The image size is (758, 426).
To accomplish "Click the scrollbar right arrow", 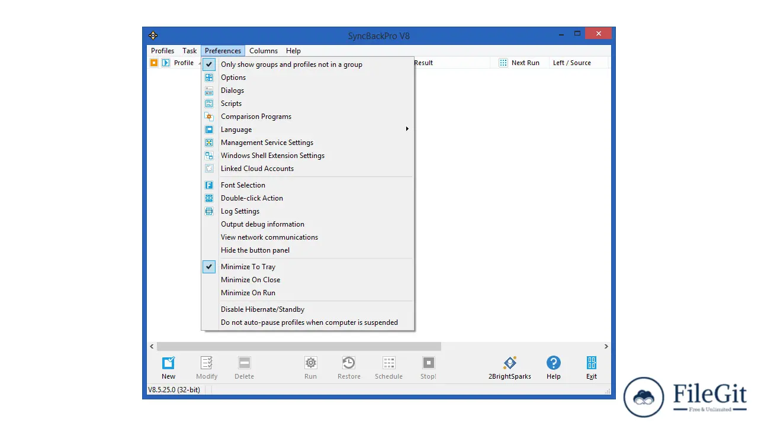I will [x=606, y=347].
